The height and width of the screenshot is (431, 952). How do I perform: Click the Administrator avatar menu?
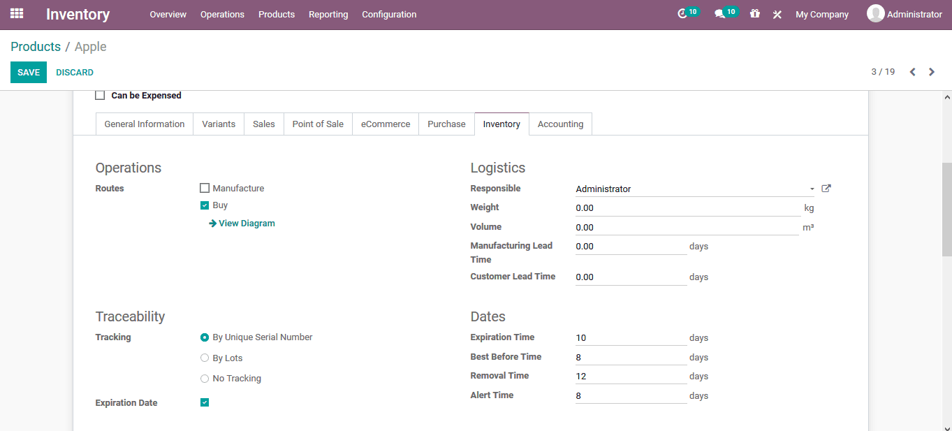click(x=875, y=13)
